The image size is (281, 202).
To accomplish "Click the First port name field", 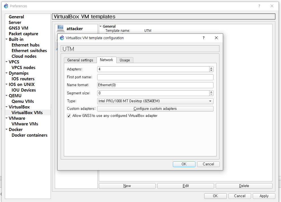I will pyautogui.click(x=155, y=77).
